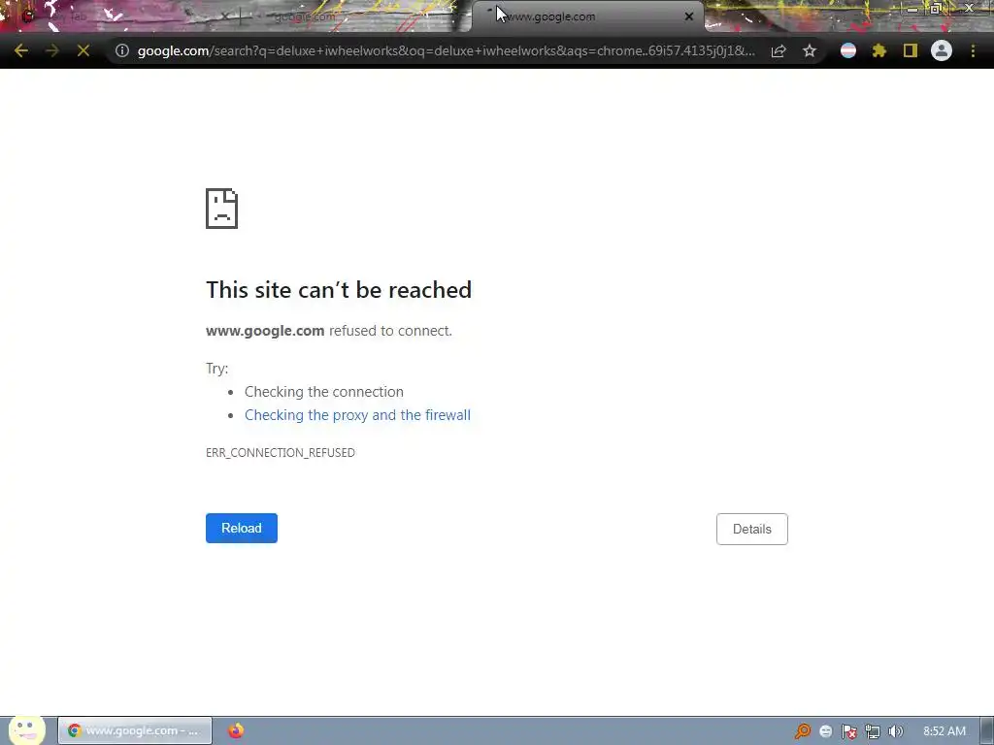The image size is (994, 745).
Task: Launch Firefox from the taskbar
Action: point(236,730)
